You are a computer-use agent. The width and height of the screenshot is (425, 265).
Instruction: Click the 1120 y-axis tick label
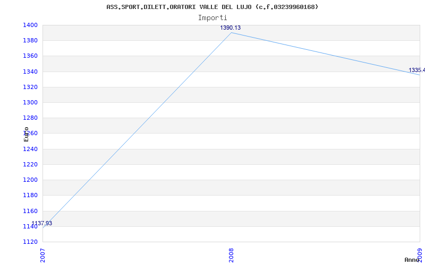[30, 242]
